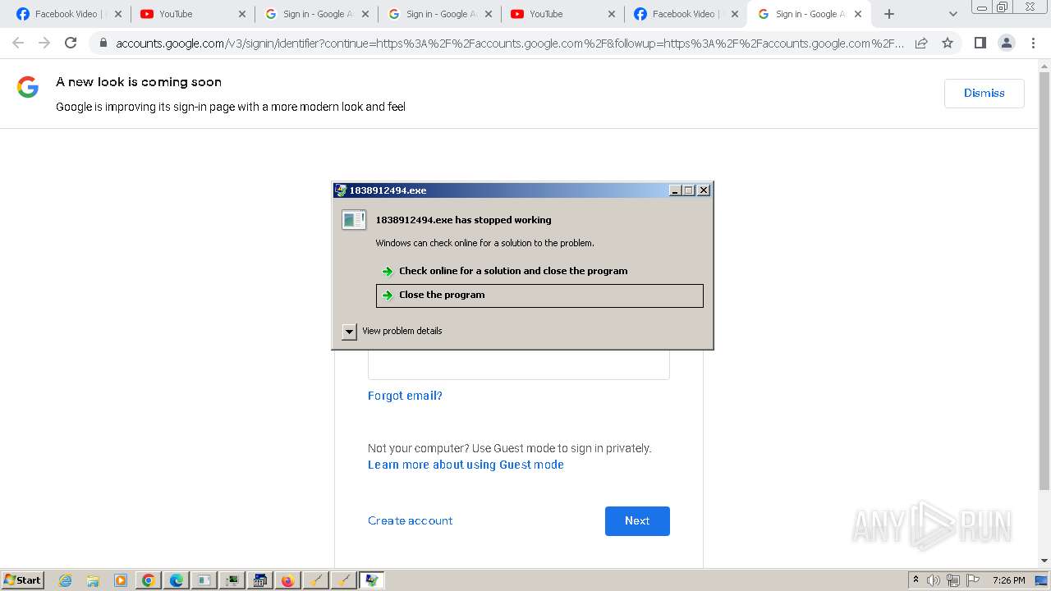Show hidden system tray icons
Viewport: 1051px width, 591px height.
click(916, 580)
